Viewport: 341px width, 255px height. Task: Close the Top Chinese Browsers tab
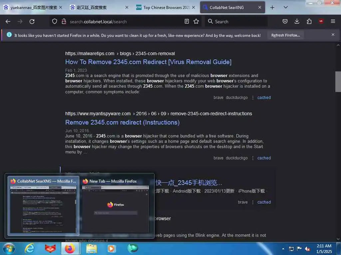pyautogui.click(x=193, y=7)
